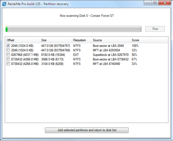Viewport: 173px width, 141px height.
Task: Check the MFT at LBA 8740490 partition
Action: [x=8, y=64]
